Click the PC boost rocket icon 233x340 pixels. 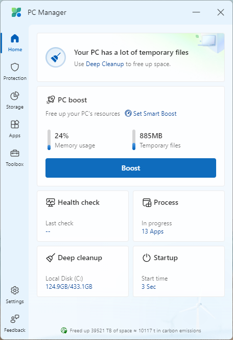(x=51, y=100)
